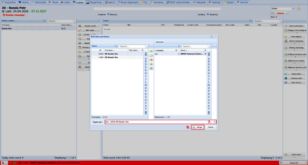308x165 pixels.
Task: Click the edit record icon in dialog
Action: [151, 55]
